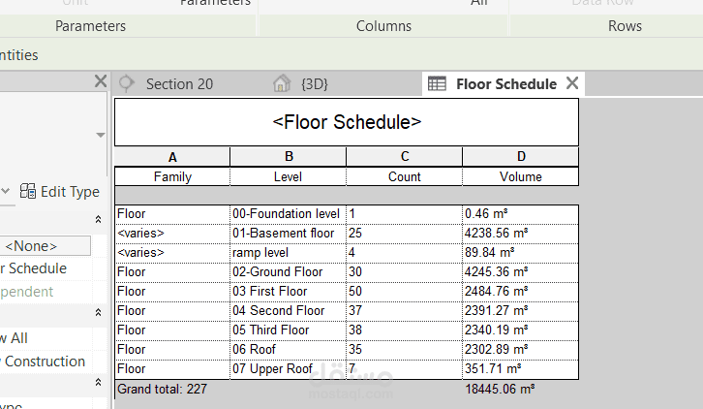703x409 pixels.
Task: Collapse the first properties group chevron
Action: pos(99,220)
